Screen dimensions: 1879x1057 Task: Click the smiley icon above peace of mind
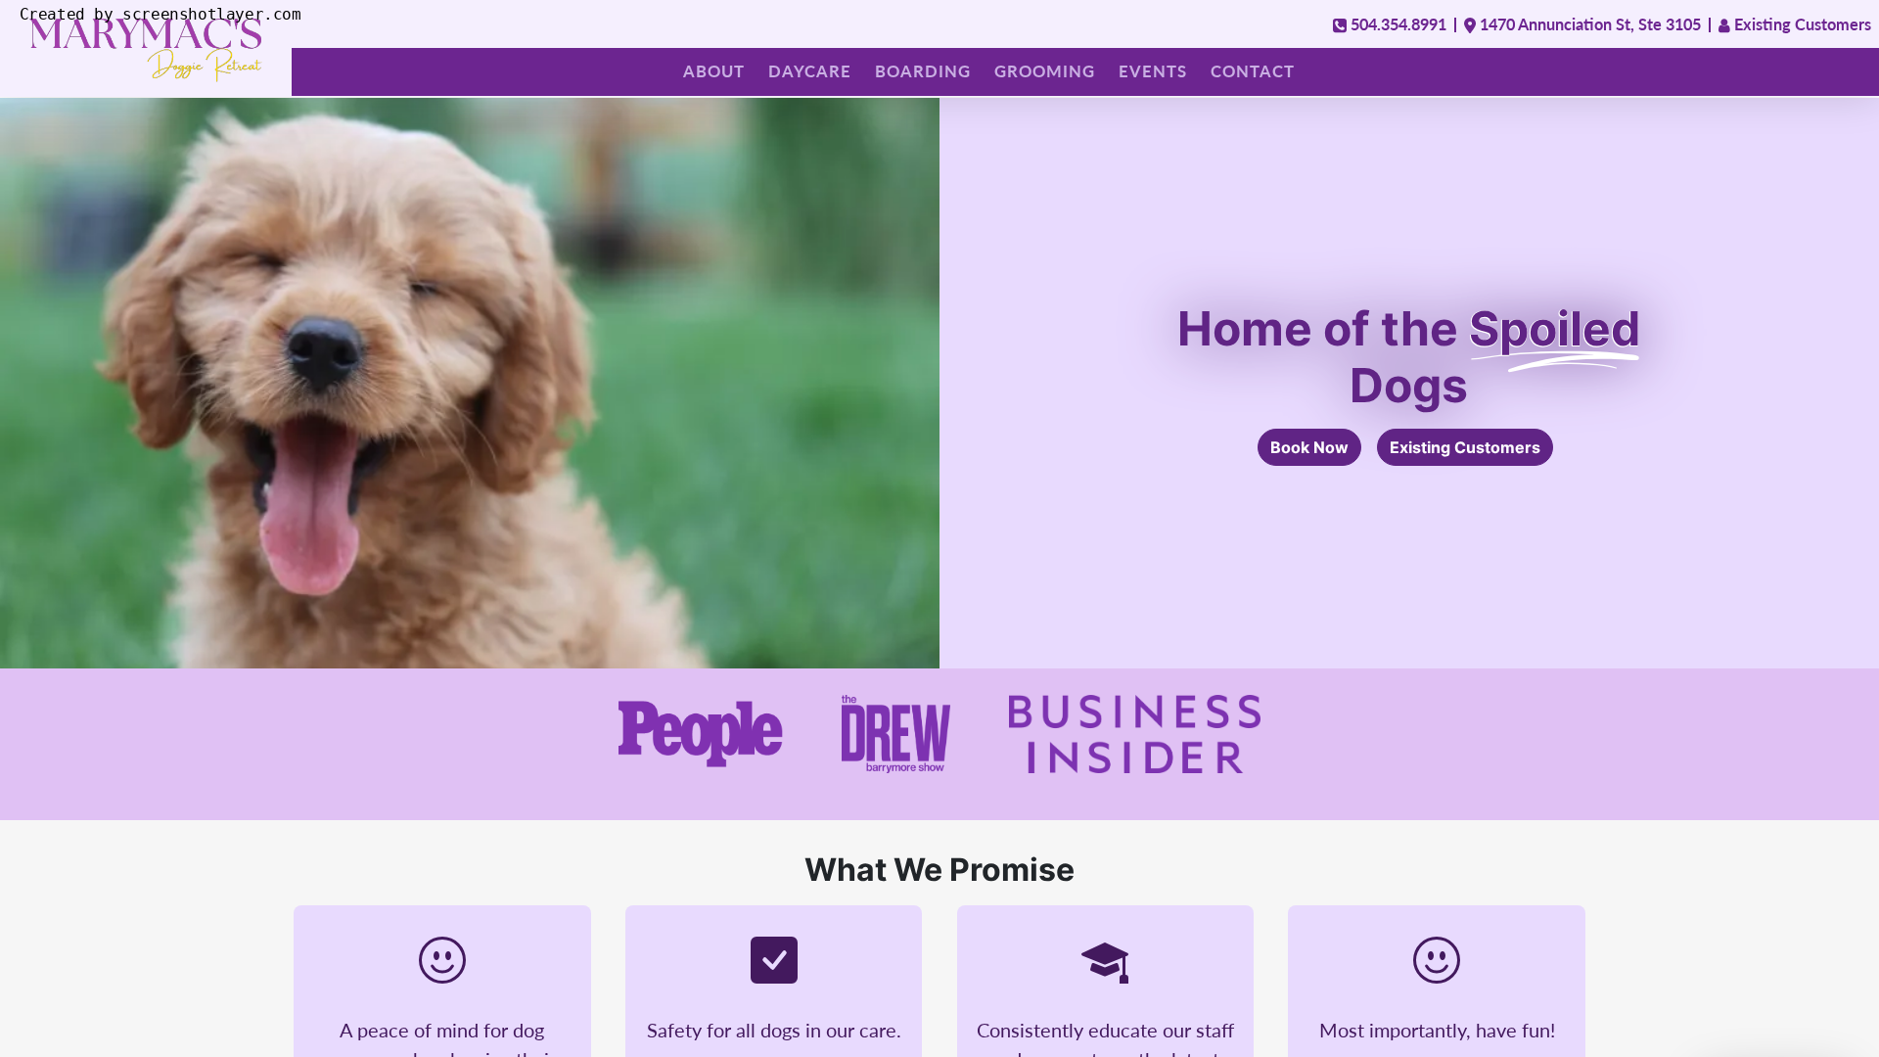pos(442,960)
